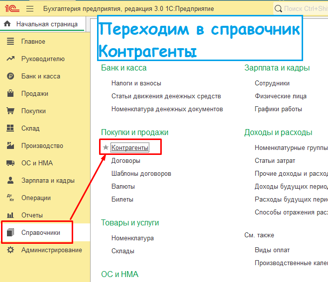Open Прочие доходы и расходы link

click(x=291, y=174)
